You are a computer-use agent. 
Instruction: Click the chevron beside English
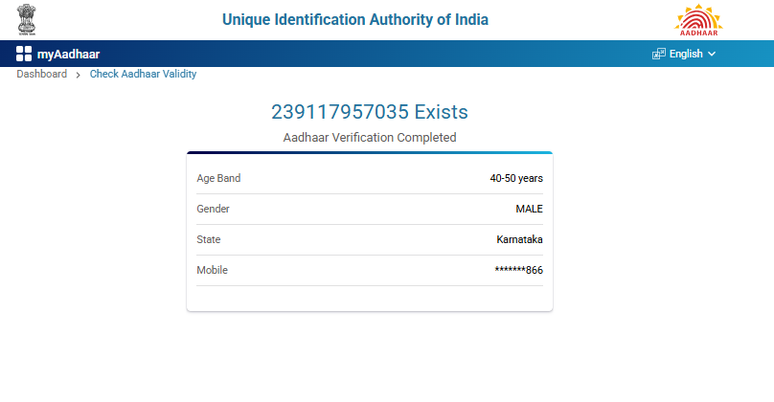(712, 54)
